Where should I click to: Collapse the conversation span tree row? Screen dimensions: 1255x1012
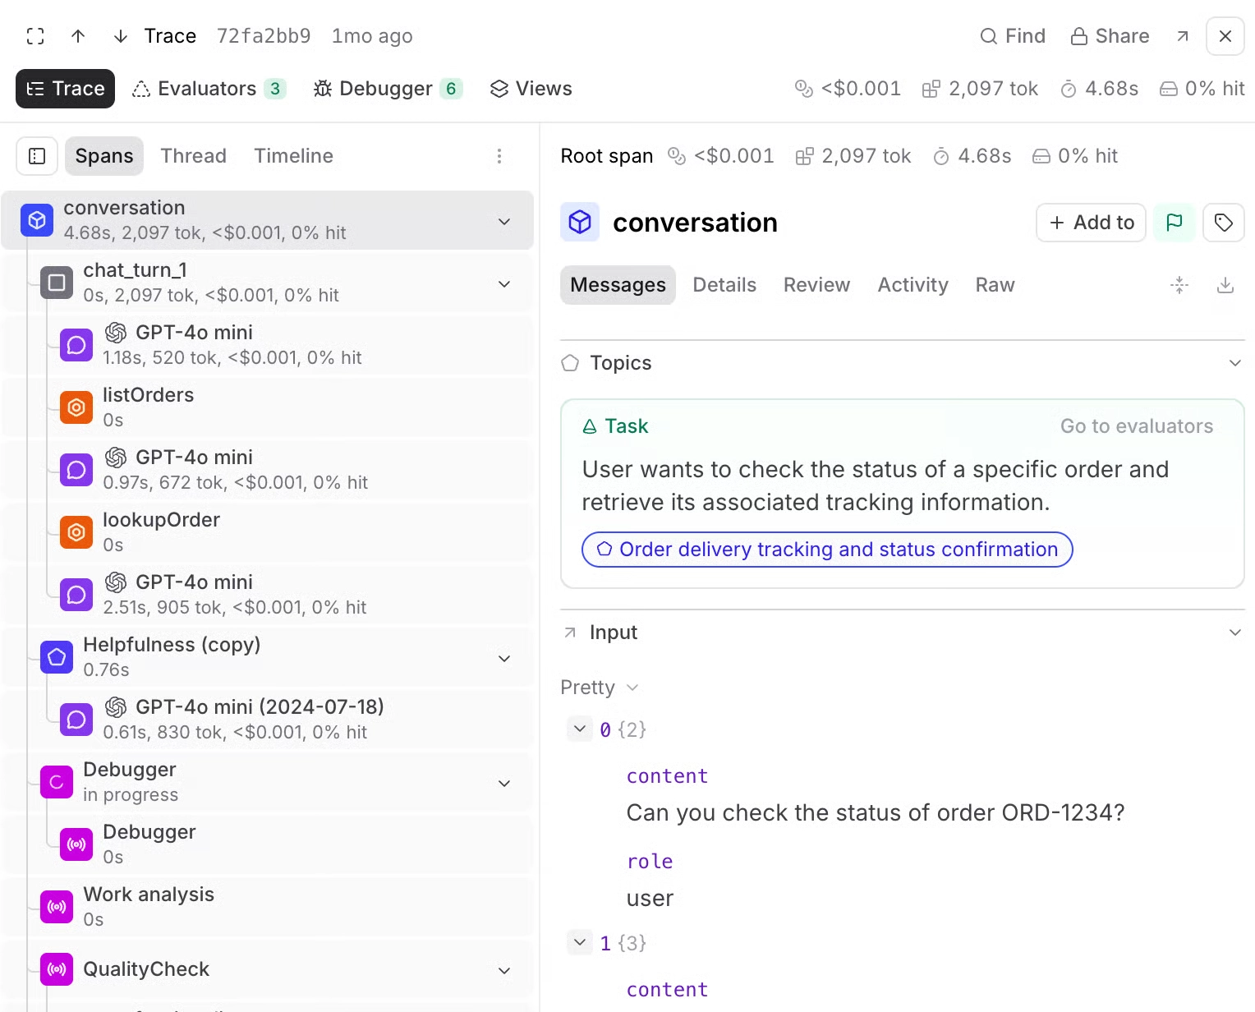(x=504, y=221)
